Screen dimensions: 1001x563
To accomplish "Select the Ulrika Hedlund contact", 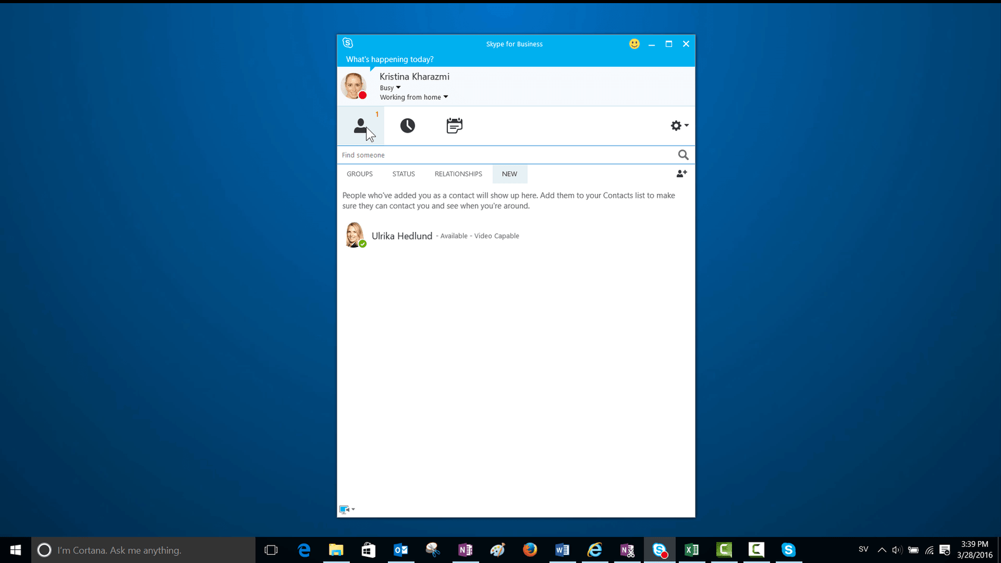I will (402, 236).
